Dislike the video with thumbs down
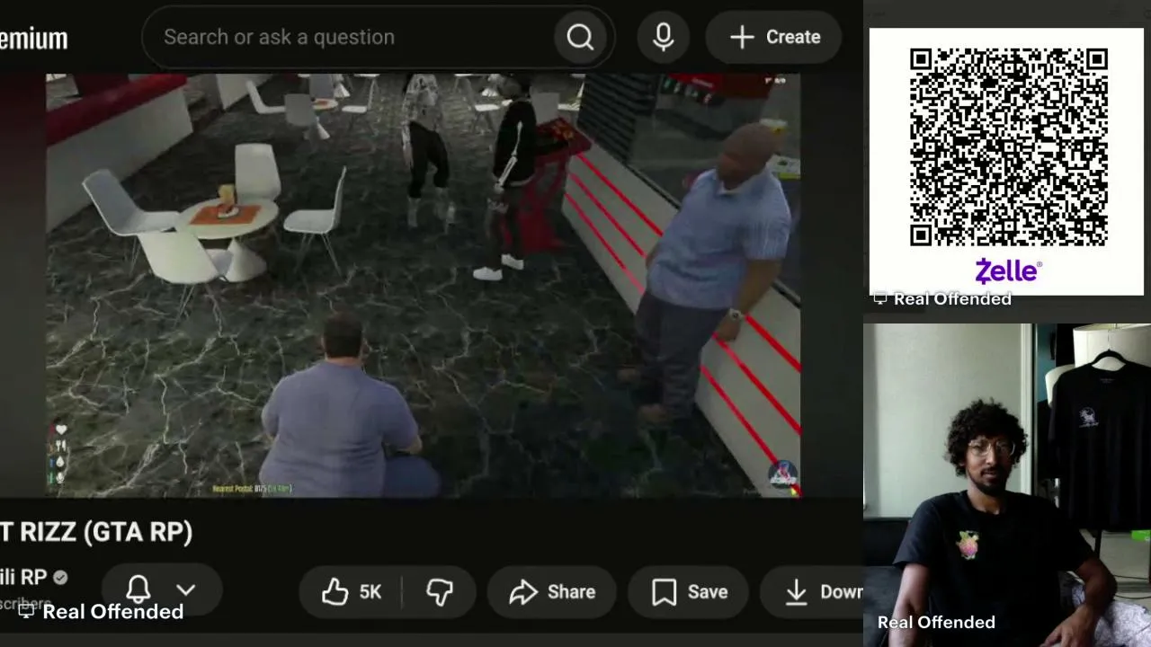Screen dimensions: 1151x647 440,591
